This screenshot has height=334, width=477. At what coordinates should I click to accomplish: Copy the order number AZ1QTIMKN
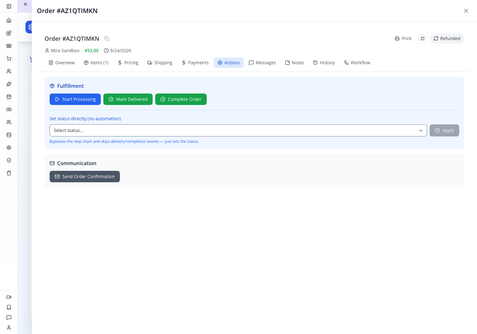coord(107,38)
